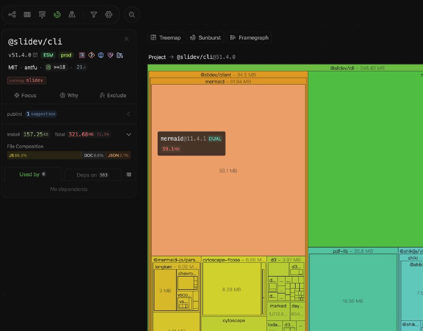Open the grid table view icon
423x331 pixels.
tap(27, 15)
